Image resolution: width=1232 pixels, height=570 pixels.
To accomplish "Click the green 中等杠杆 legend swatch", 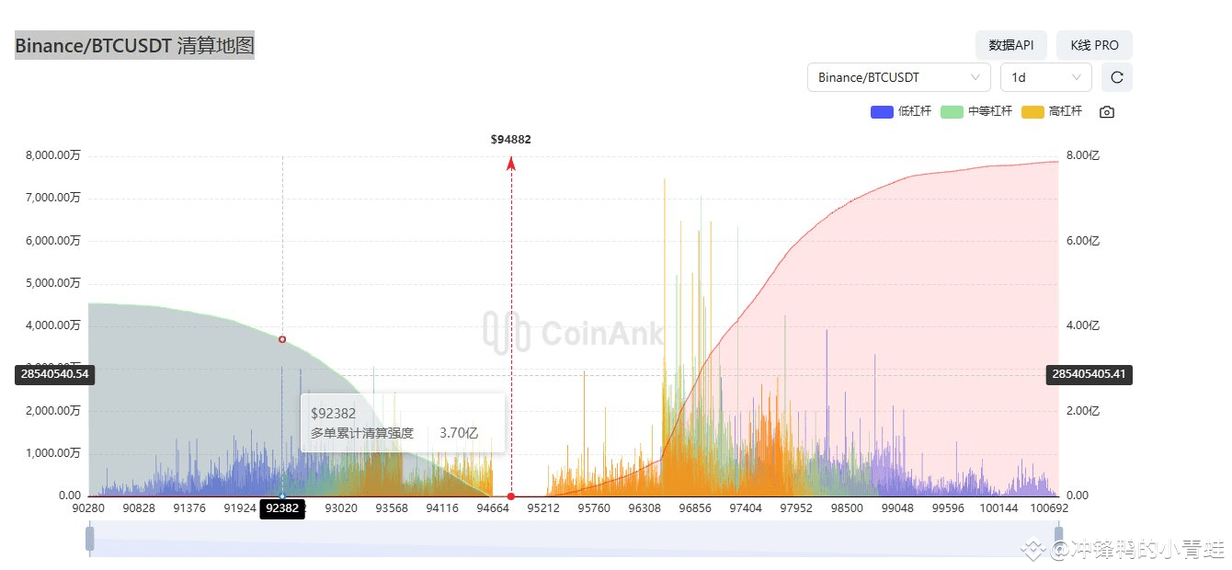I will (x=952, y=110).
